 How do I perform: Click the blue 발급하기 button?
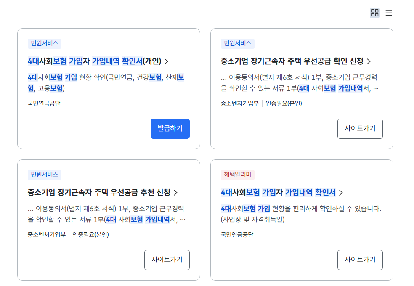click(x=170, y=129)
